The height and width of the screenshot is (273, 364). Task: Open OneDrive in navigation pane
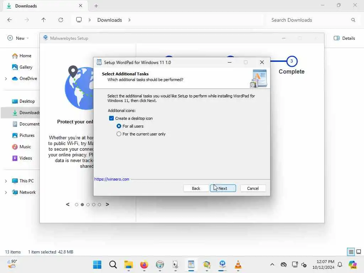click(25, 79)
